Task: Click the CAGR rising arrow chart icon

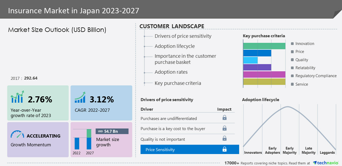Action: pos(80,98)
